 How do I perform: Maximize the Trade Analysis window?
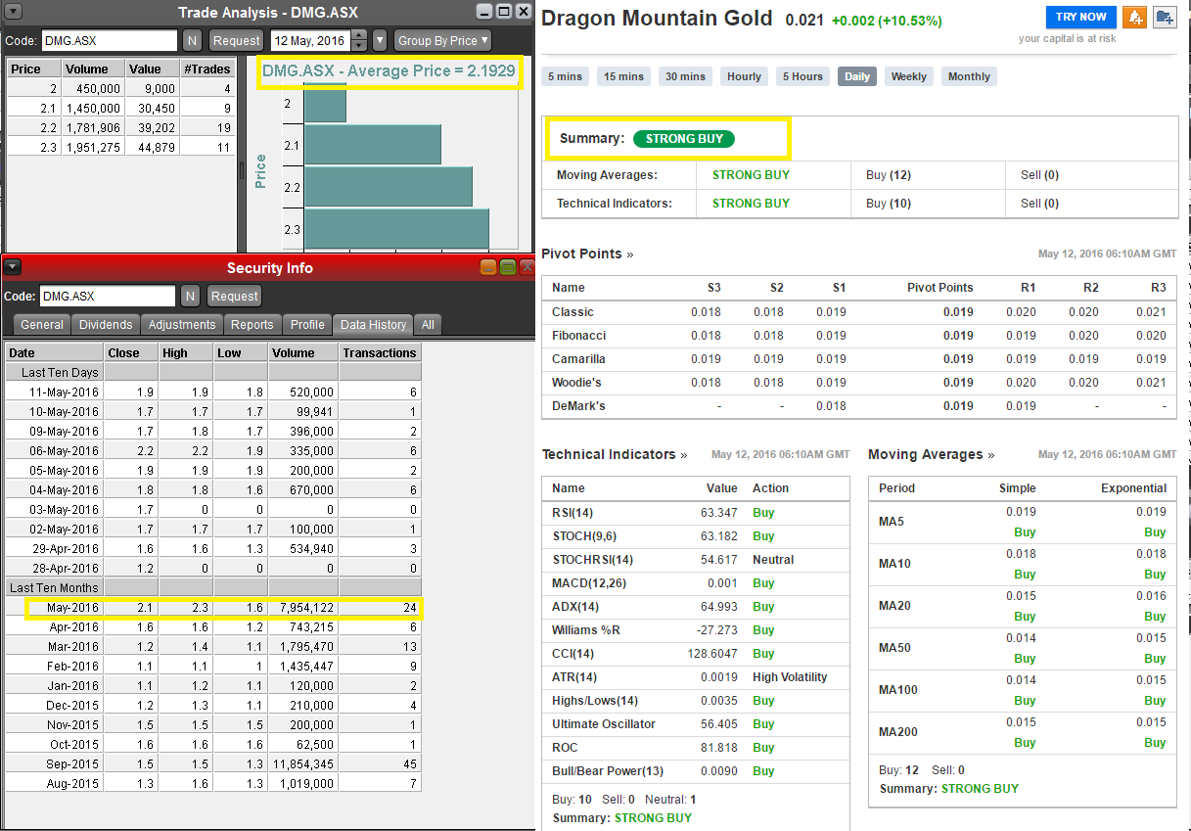504,12
